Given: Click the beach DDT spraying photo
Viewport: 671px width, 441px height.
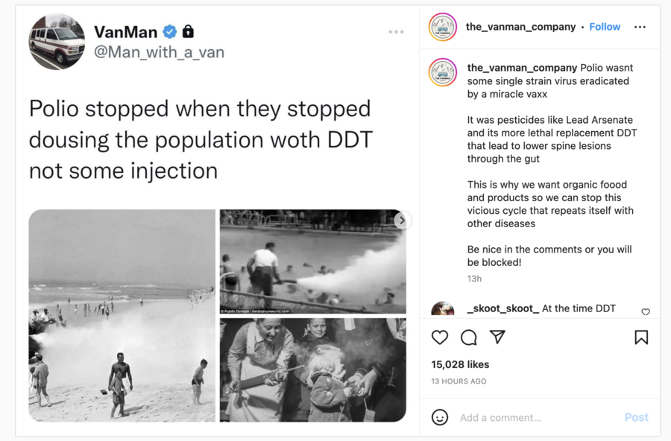Looking at the screenshot, I should point(122,315).
